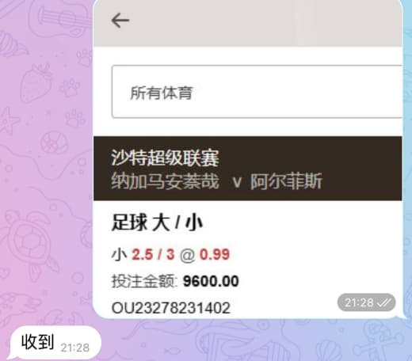412x361 pixels.
Task: Click the 21:28 timestamp badge on image
Action: tap(366, 302)
